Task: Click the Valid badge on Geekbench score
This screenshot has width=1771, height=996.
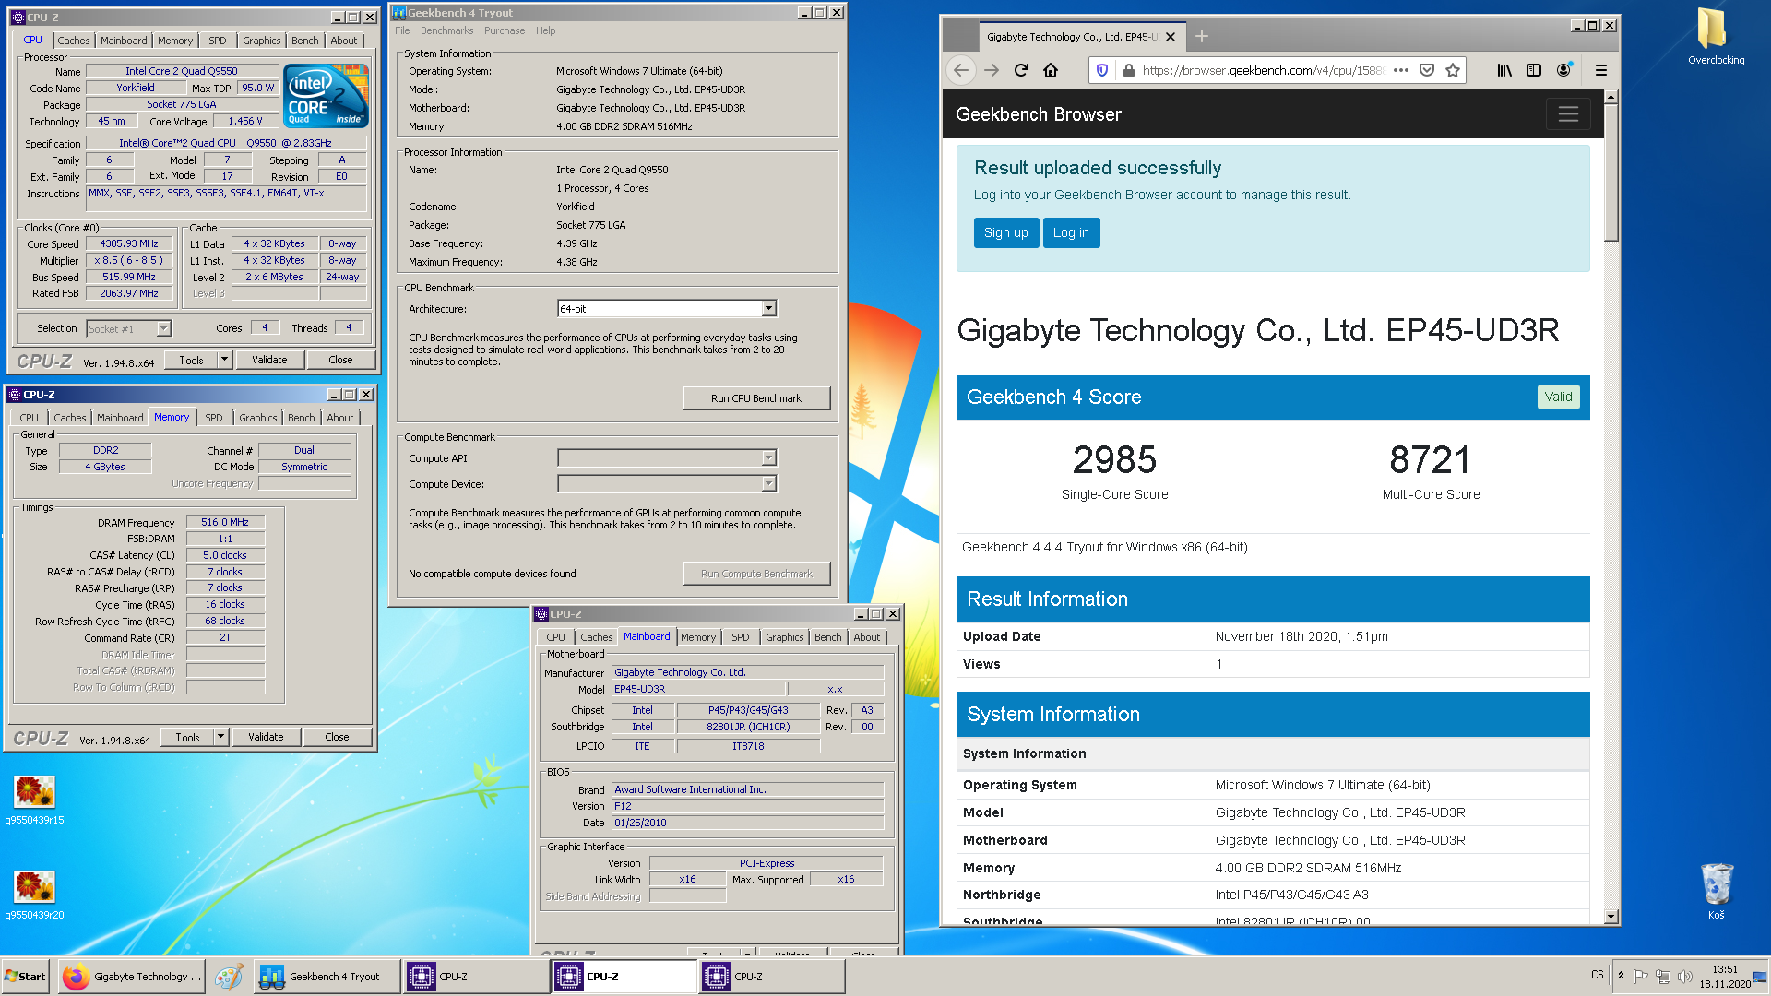Action: click(1558, 397)
